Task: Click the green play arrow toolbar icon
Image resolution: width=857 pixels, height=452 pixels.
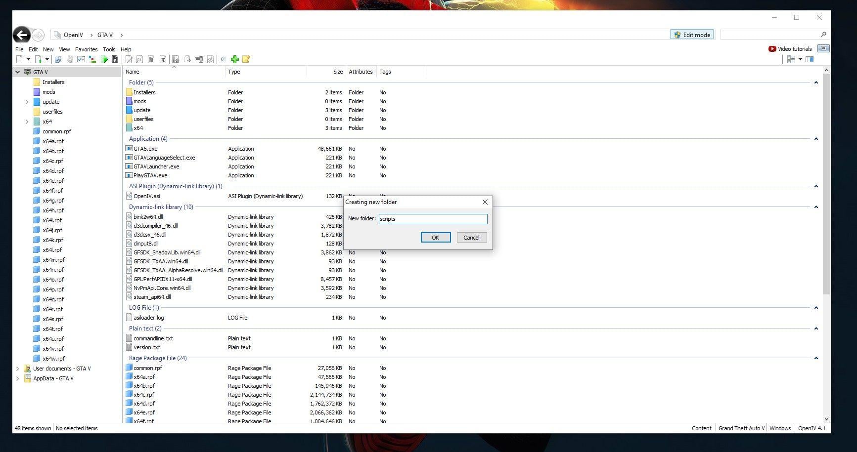Action: coord(104,59)
